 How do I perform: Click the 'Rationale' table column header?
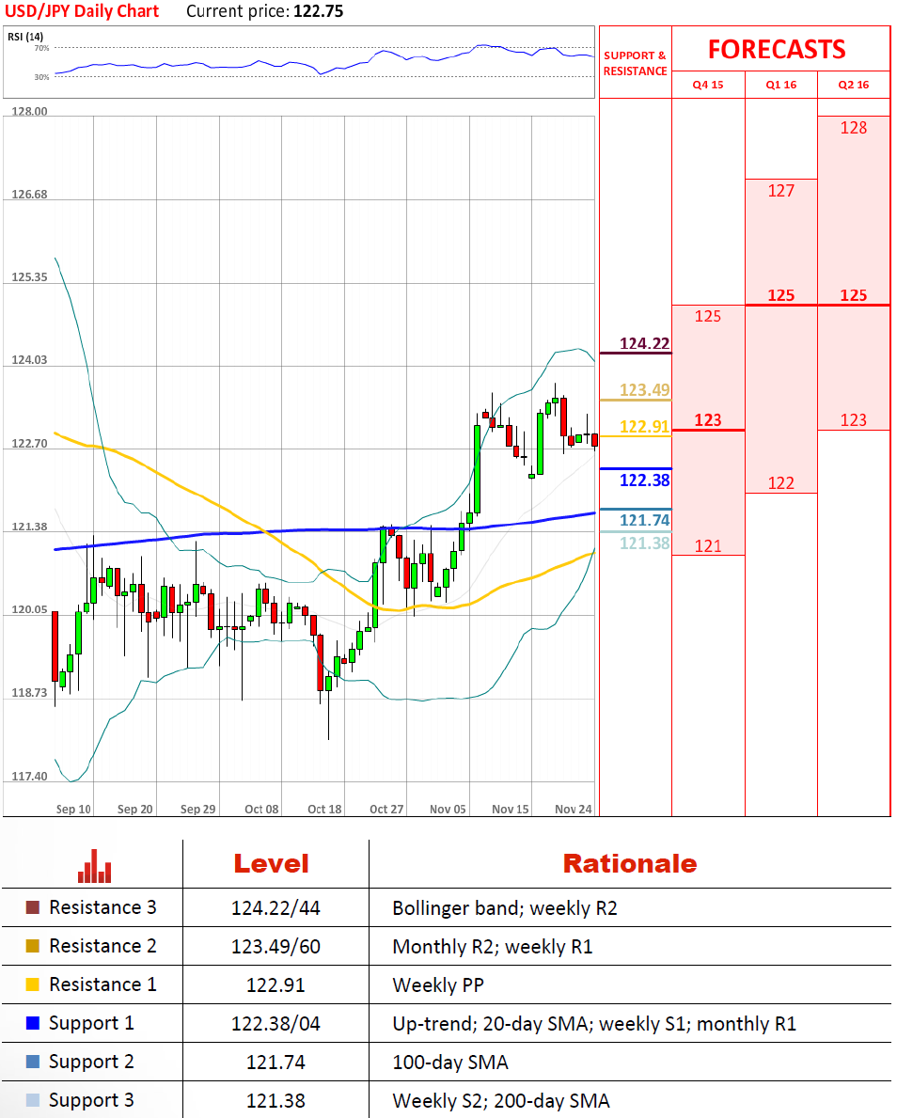tap(630, 864)
